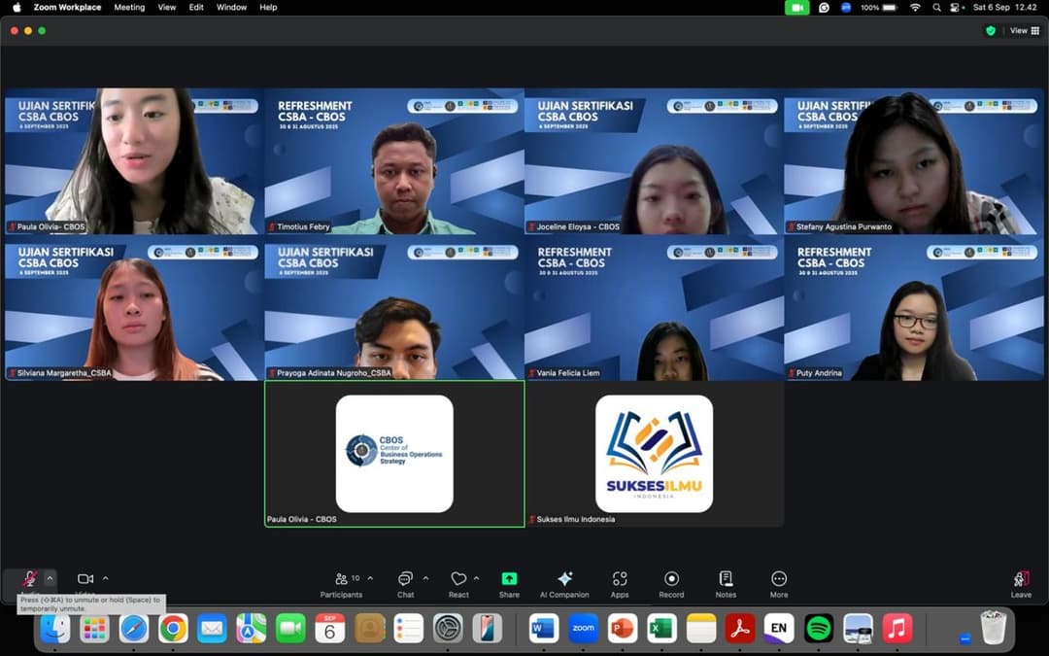This screenshot has height=656, width=1049.
Task: Open the Window menu in the menu bar
Action: click(230, 8)
